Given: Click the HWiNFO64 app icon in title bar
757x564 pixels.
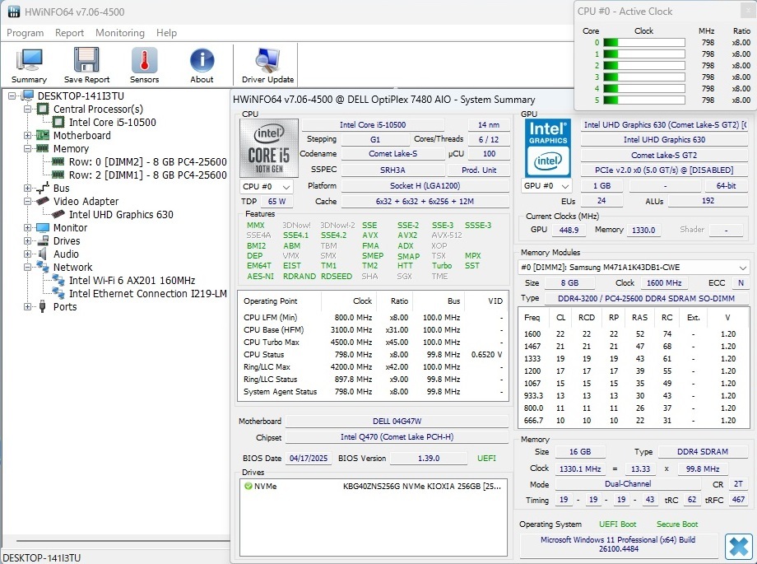Looking at the screenshot, I should click(14, 12).
